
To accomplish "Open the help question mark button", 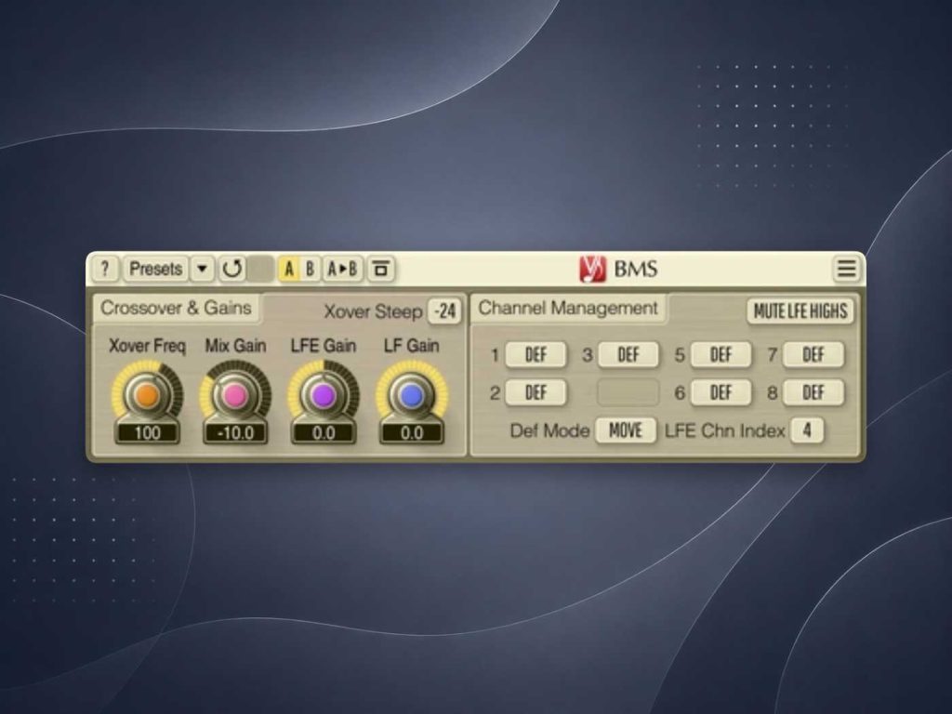I will pyautogui.click(x=105, y=269).
